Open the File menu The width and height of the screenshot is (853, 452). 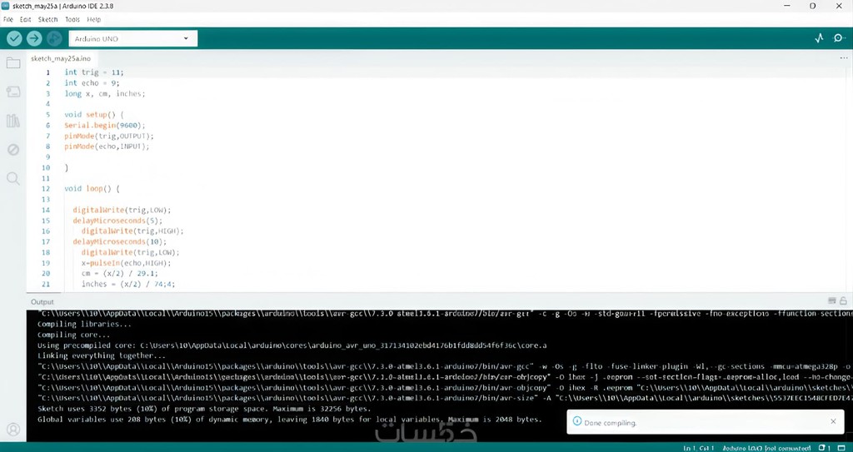[8, 20]
